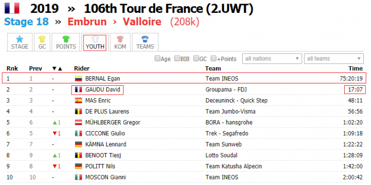Switch to the YOUTH tab

coord(95,42)
